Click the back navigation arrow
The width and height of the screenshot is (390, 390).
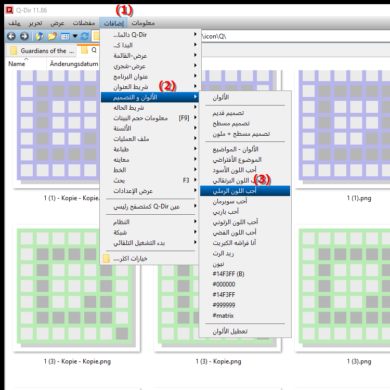(11, 36)
